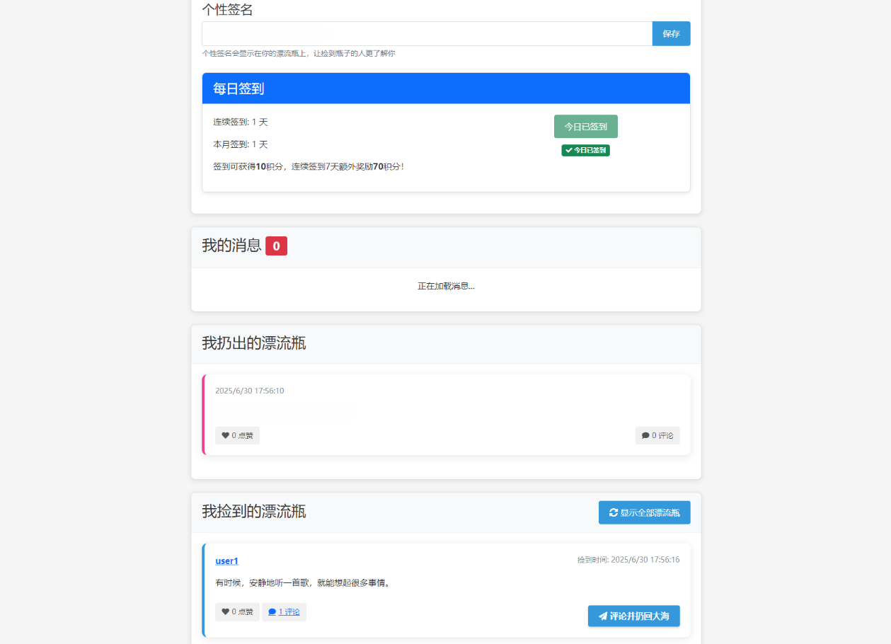
Task: Open user1's profile link
Action: pyautogui.click(x=226, y=560)
